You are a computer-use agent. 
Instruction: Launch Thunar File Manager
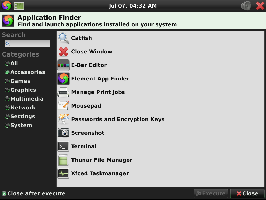click(x=102, y=160)
